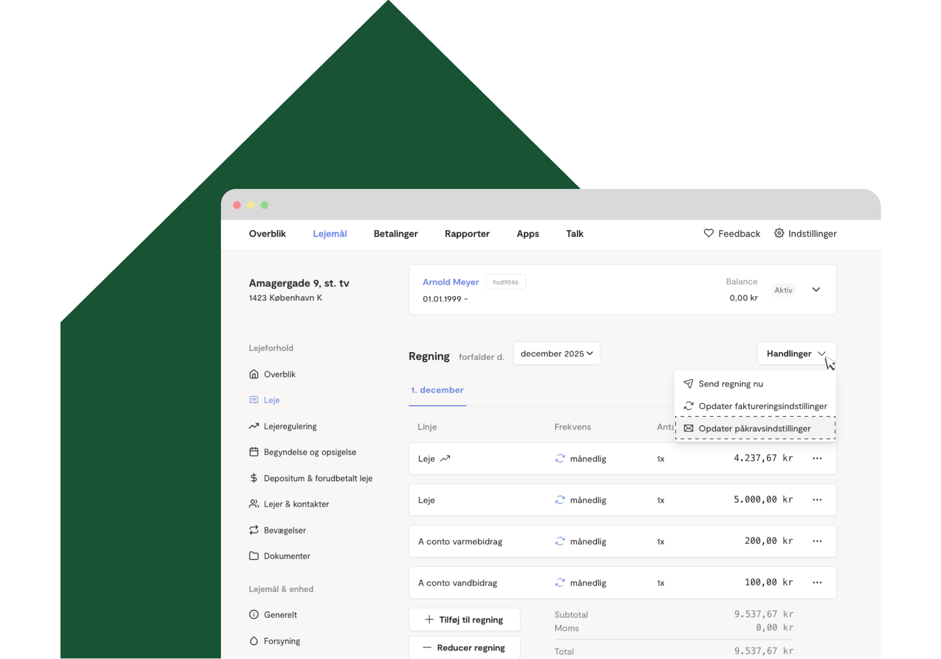This screenshot has height=659, width=941.
Task: Click the yellow minimize window button
Action: (251, 205)
